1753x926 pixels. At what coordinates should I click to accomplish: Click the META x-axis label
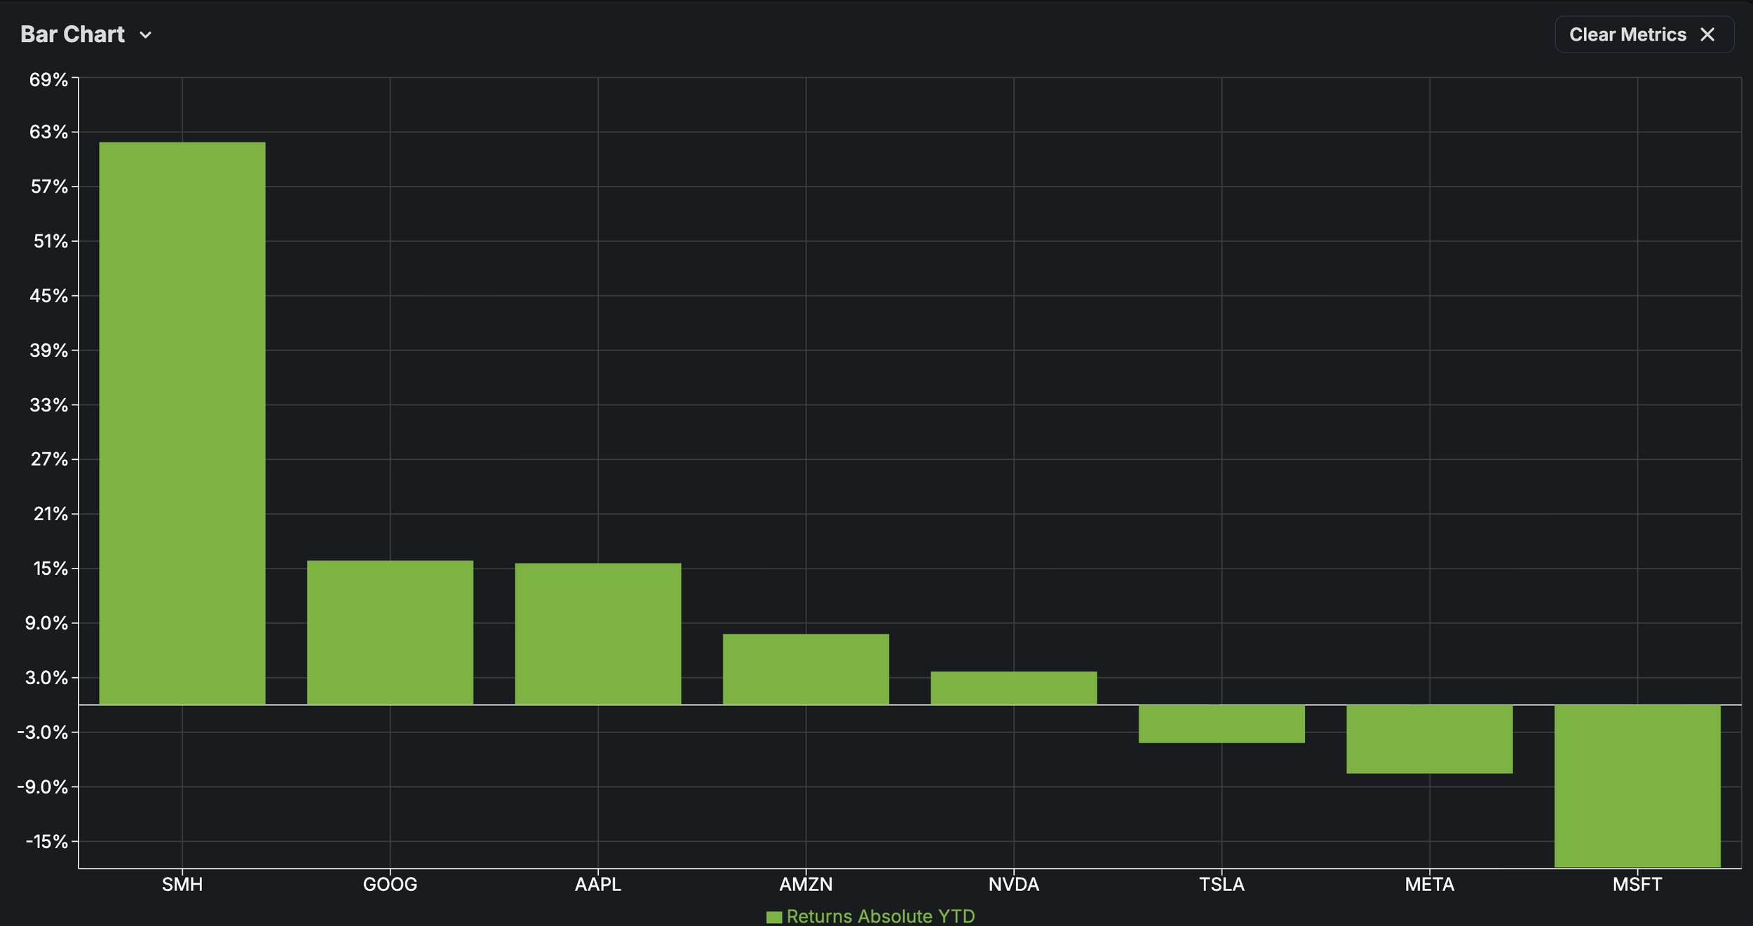(1430, 885)
